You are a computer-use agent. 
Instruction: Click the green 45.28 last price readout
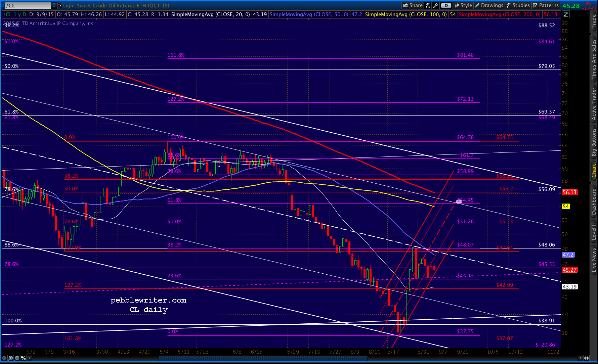571,6
